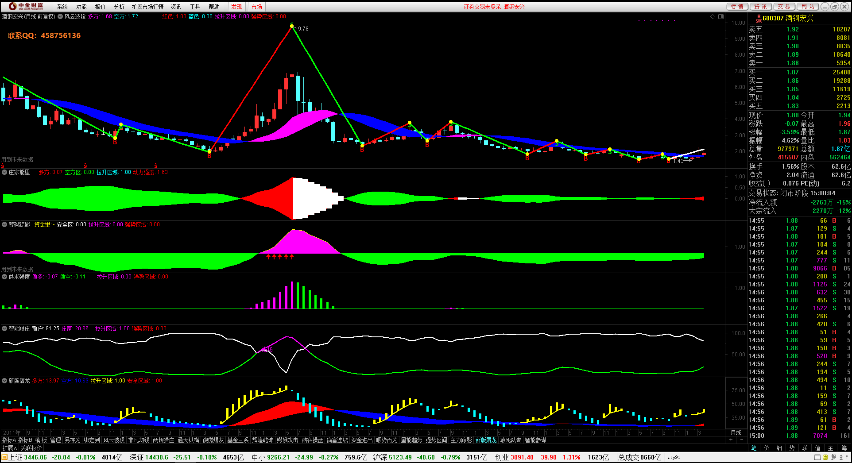Click the yellow upload icon in status bar
Viewport: 852px width, 463px height.
pyautogui.click(x=825, y=457)
